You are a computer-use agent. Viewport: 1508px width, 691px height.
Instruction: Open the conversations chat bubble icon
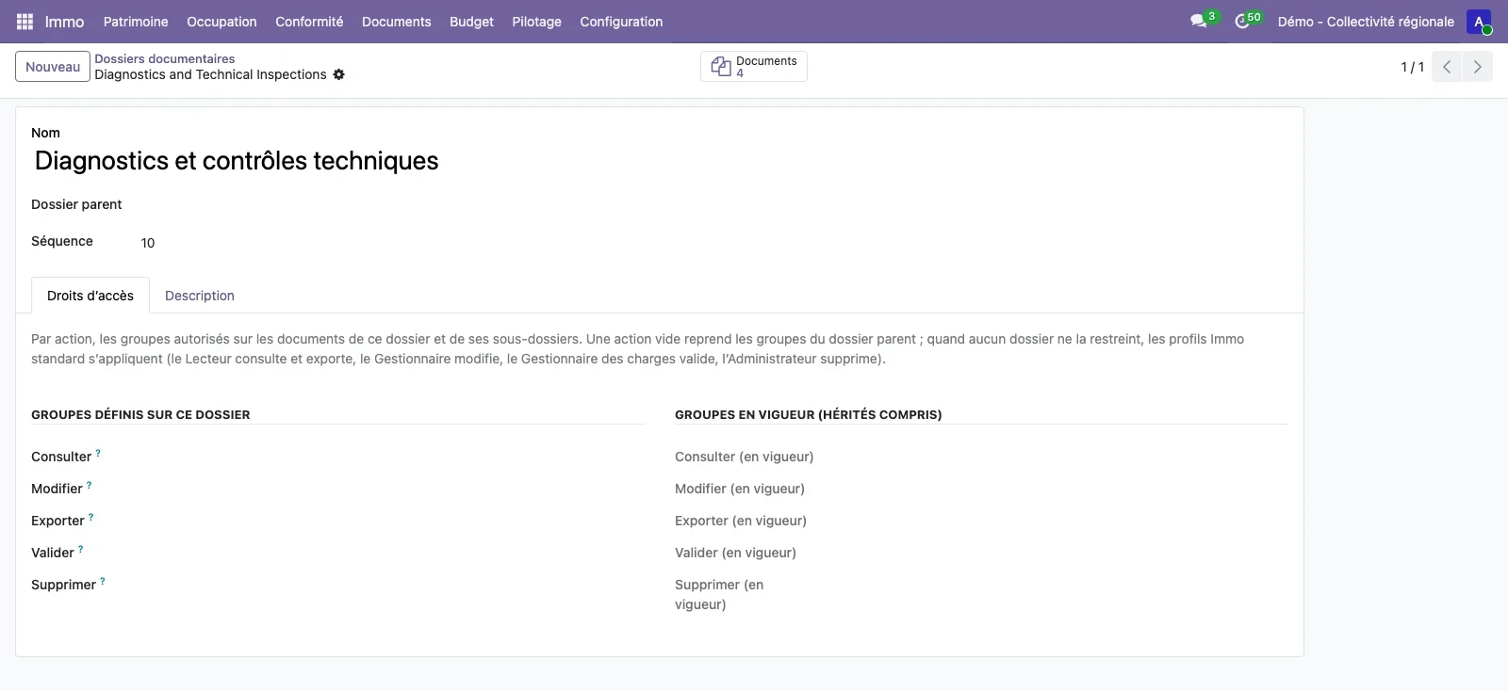click(x=1199, y=21)
